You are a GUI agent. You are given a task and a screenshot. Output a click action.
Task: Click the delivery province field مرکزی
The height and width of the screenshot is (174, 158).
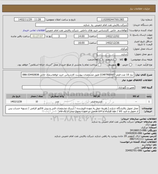click(112, 49)
